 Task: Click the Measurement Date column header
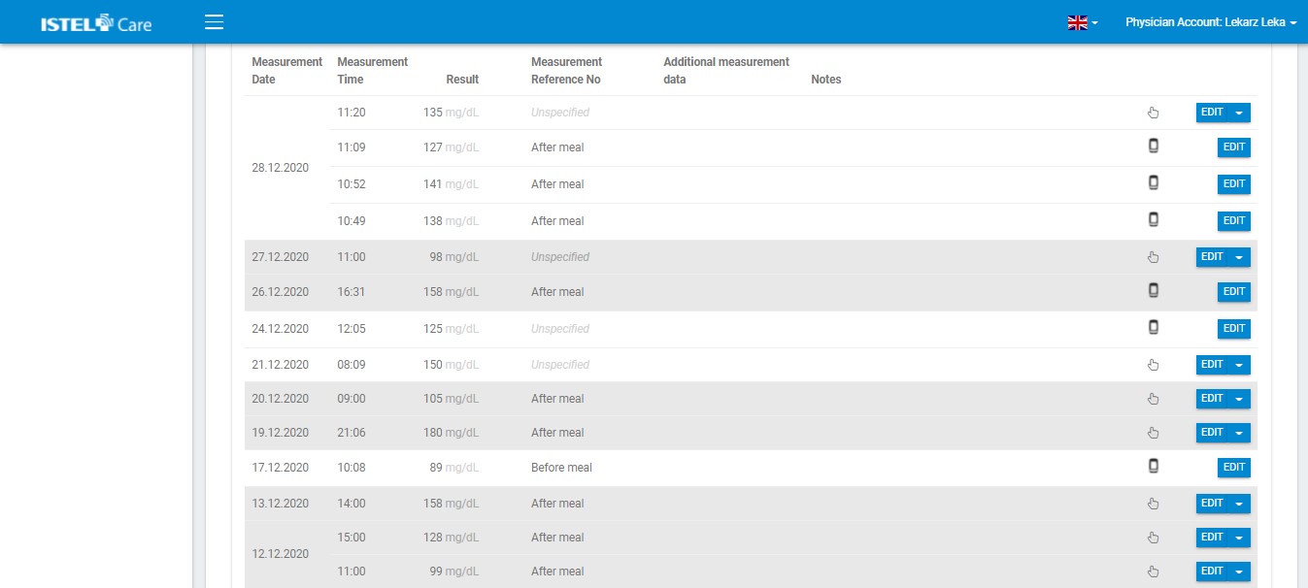coord(286,71)
